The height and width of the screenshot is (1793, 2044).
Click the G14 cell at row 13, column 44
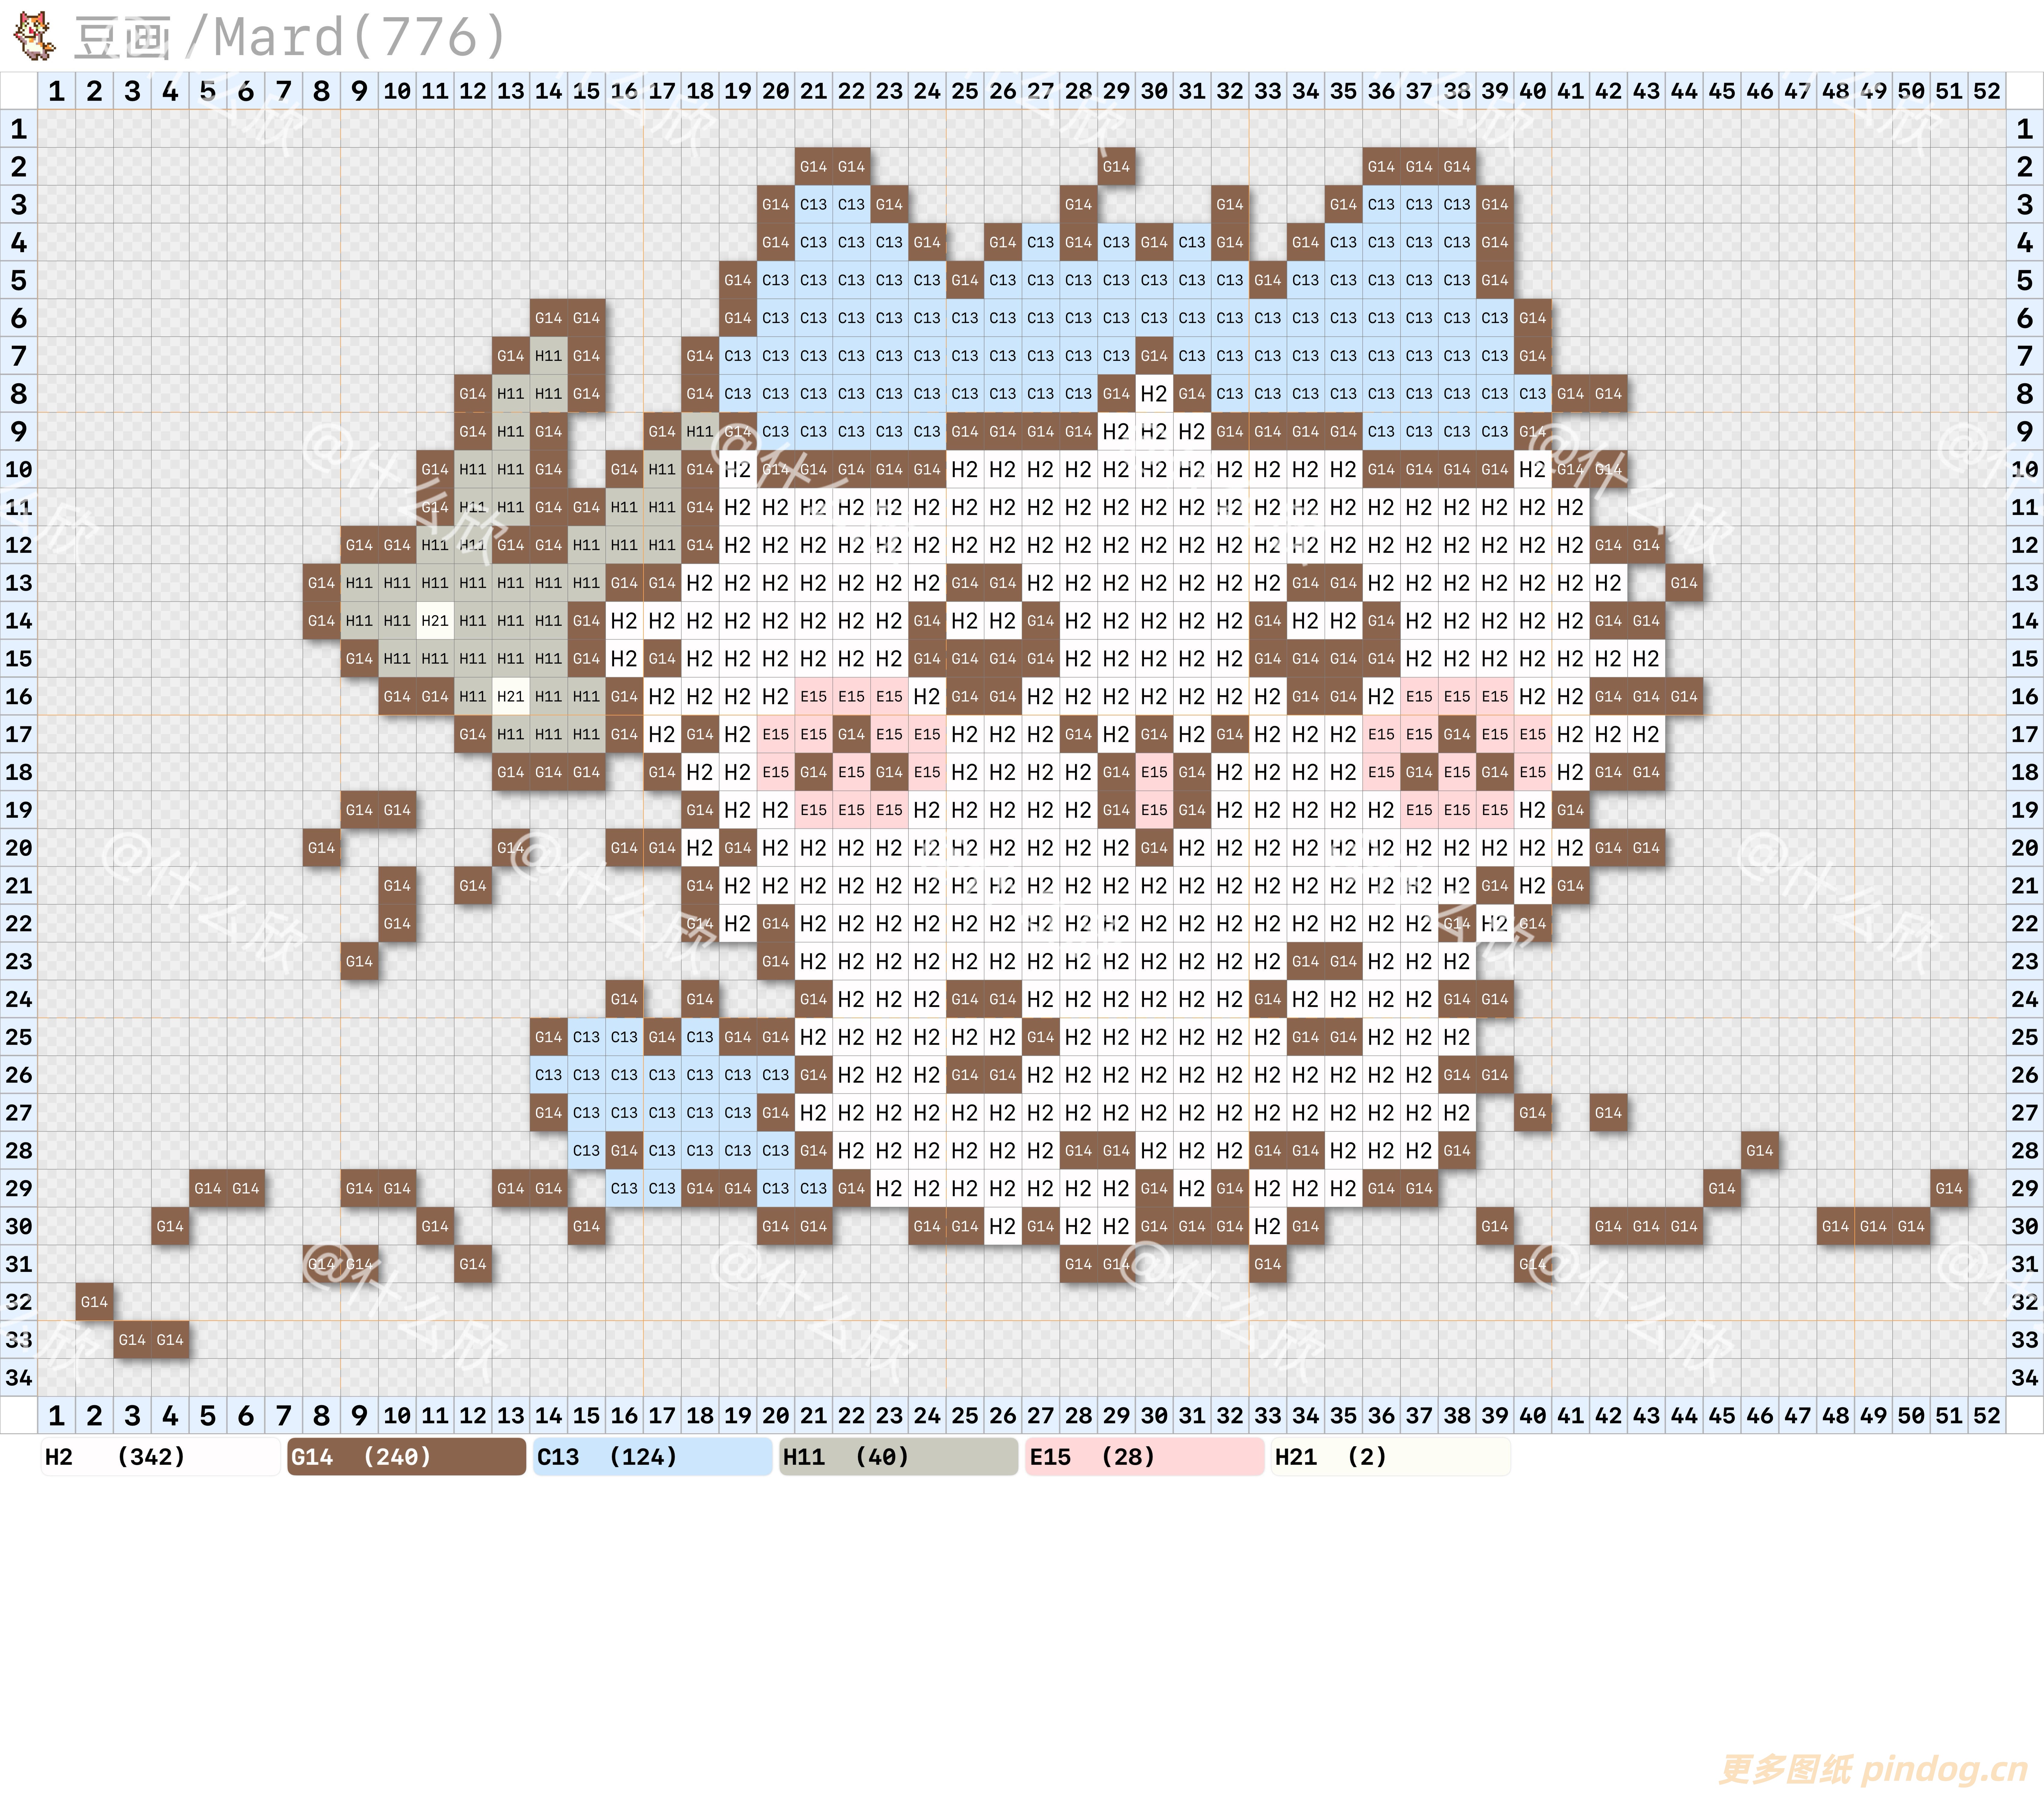coord(1684,583)
